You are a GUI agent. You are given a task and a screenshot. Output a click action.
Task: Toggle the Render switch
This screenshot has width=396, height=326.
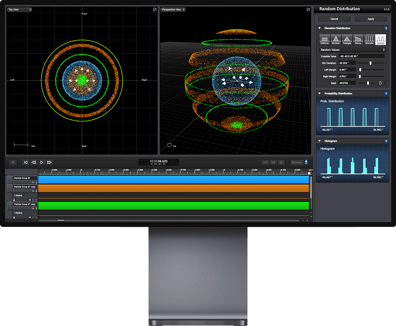pyautogui.click(x=306, y=162)
